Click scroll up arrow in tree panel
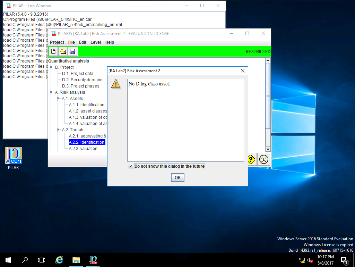355x267 pixels. pos(268,60)
